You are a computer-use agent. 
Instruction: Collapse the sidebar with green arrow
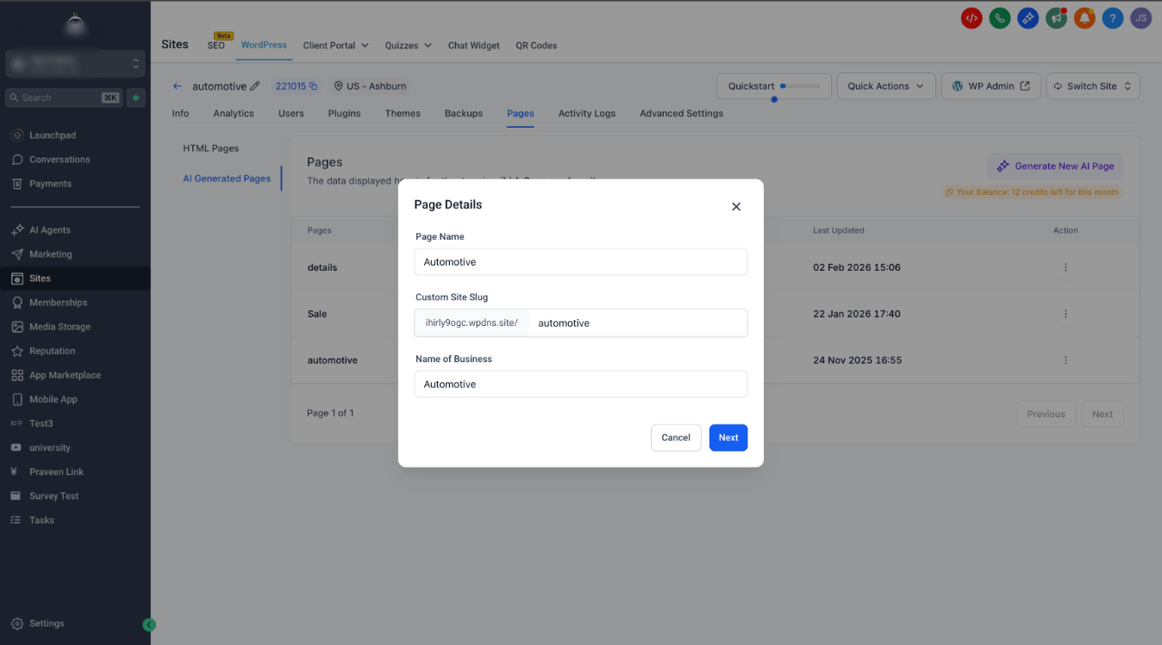149,624
